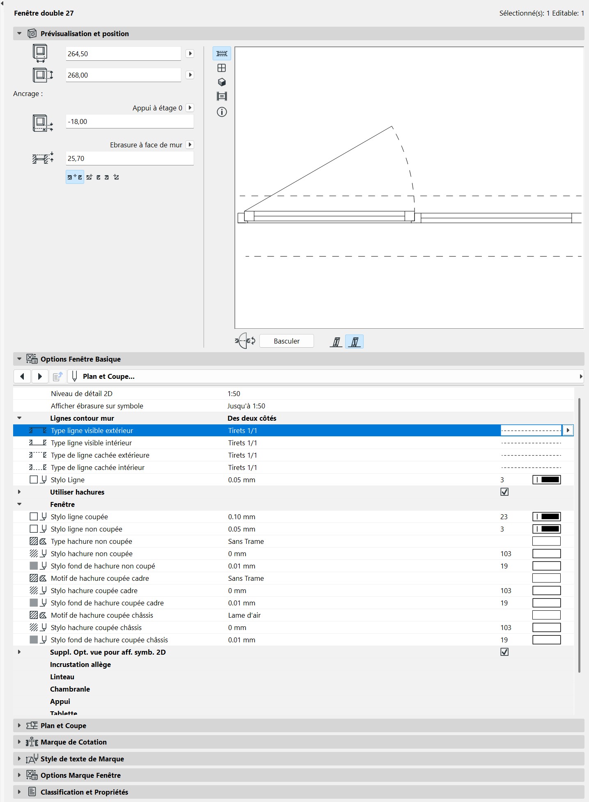Viewport: 589px width, 802px height.
Task: Click the page list icon with blue arrow
Action: (57, 376)
